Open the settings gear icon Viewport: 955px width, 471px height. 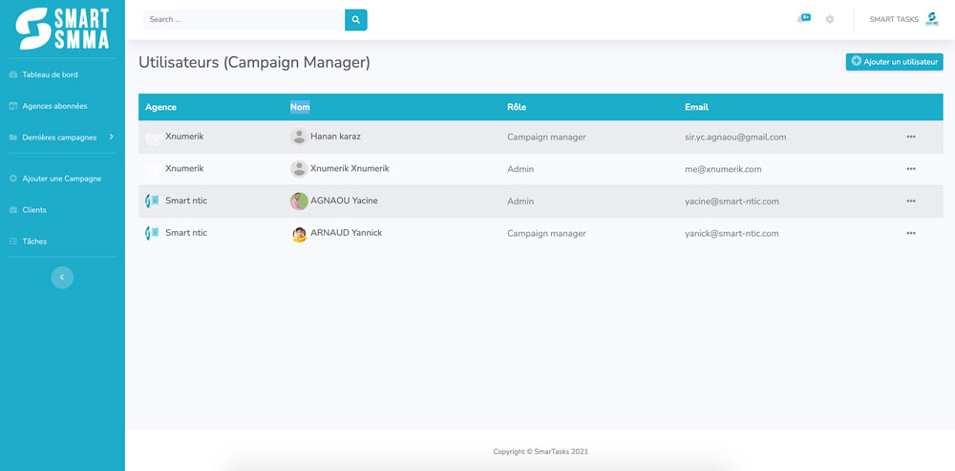coord(830,19)
